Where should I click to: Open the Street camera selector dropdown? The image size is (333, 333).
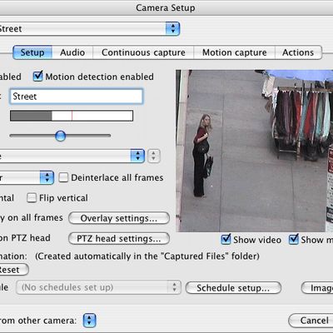[90, 28]
